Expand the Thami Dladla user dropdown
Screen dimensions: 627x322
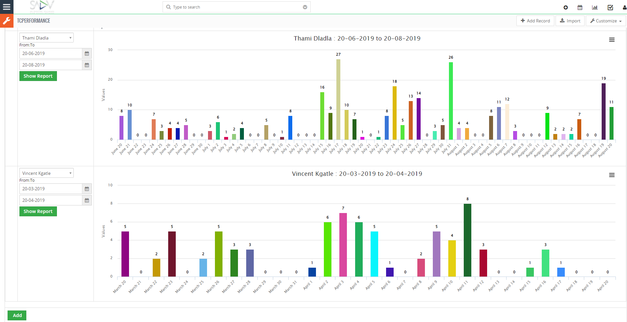(x=46, y=38)
